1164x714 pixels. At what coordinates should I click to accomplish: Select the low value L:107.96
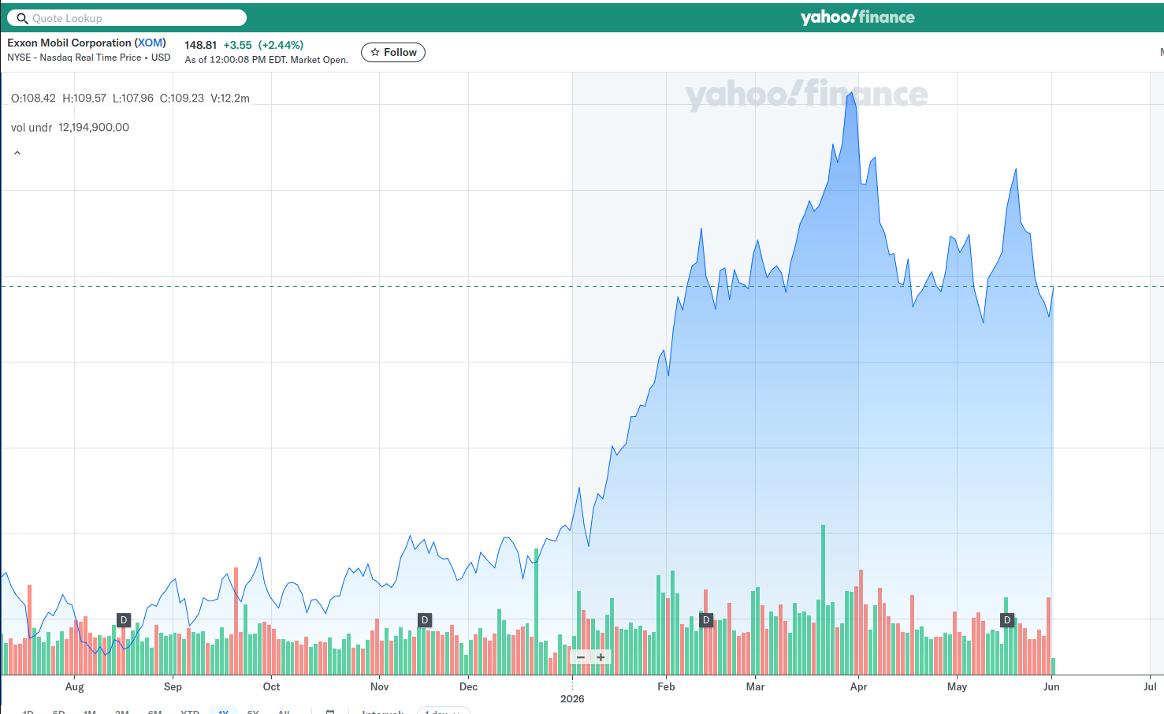tap(133, 99)
